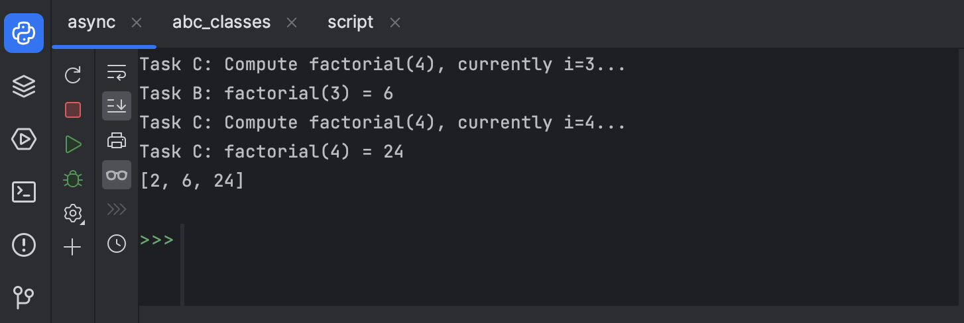
Task: Click the Print console output icon
Action: [117, 140]
